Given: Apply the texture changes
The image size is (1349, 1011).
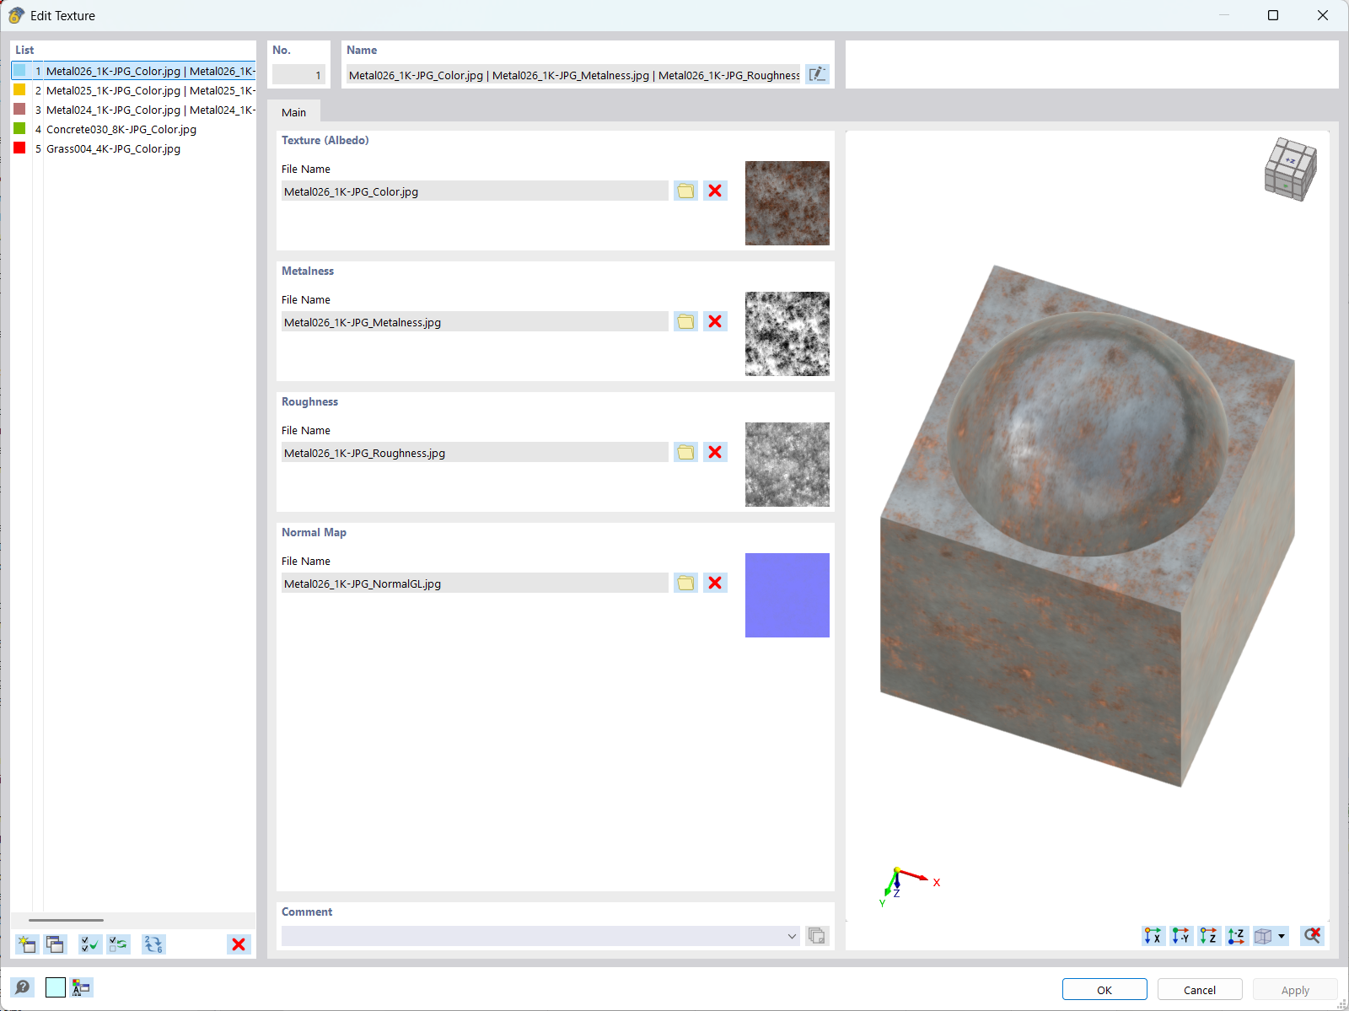Looking at the screenshot, I should [1295, 989].
